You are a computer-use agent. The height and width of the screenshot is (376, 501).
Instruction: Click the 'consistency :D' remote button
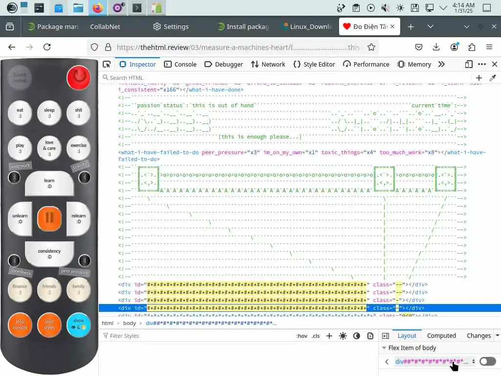(x=49, y=254)
